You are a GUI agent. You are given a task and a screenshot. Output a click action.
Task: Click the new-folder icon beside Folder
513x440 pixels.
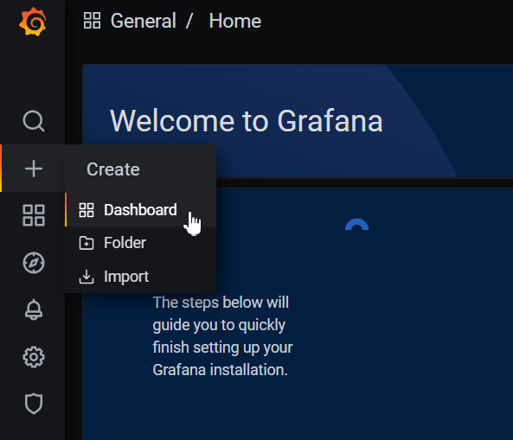click(87, 243)
